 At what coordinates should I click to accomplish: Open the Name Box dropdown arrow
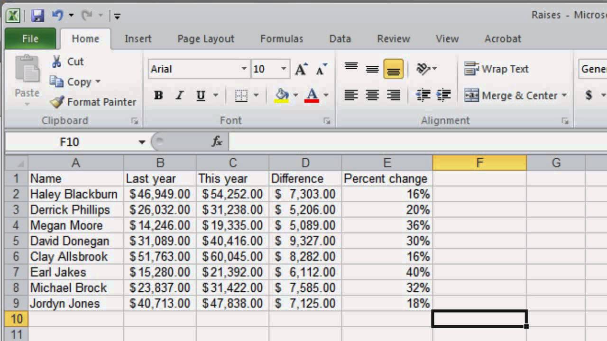(141, 142)
